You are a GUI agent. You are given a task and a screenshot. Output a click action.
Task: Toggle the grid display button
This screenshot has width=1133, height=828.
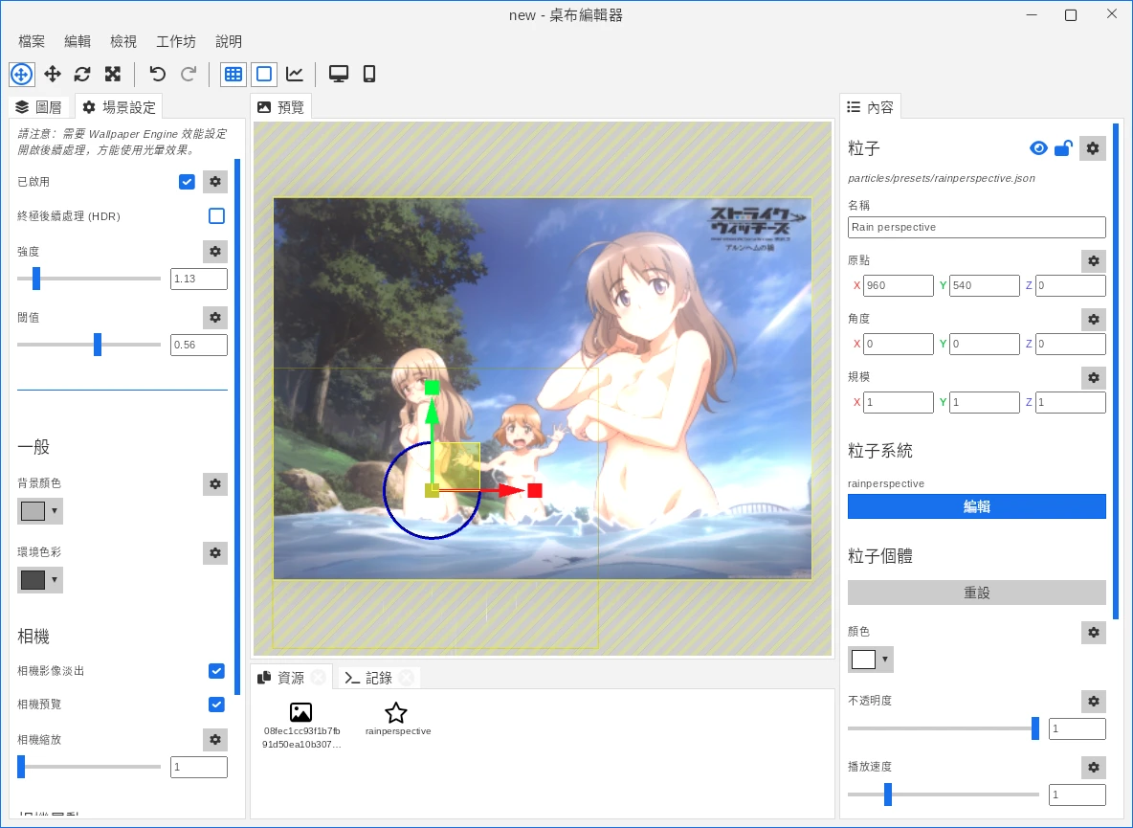coord(233,74)
